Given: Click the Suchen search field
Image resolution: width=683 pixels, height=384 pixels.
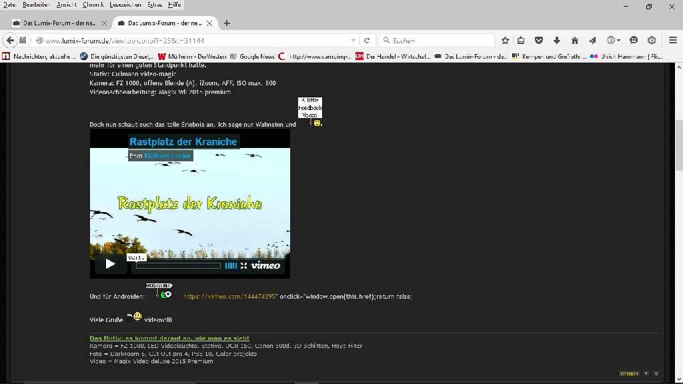Looking at the screenshot, I should (x=437, y=41).
